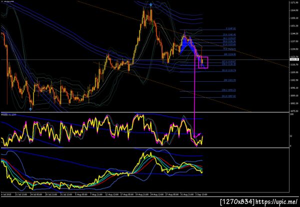Click the '28 Jul 21:00' time axis label
The image size is (300, 207).
coord(51,194)
